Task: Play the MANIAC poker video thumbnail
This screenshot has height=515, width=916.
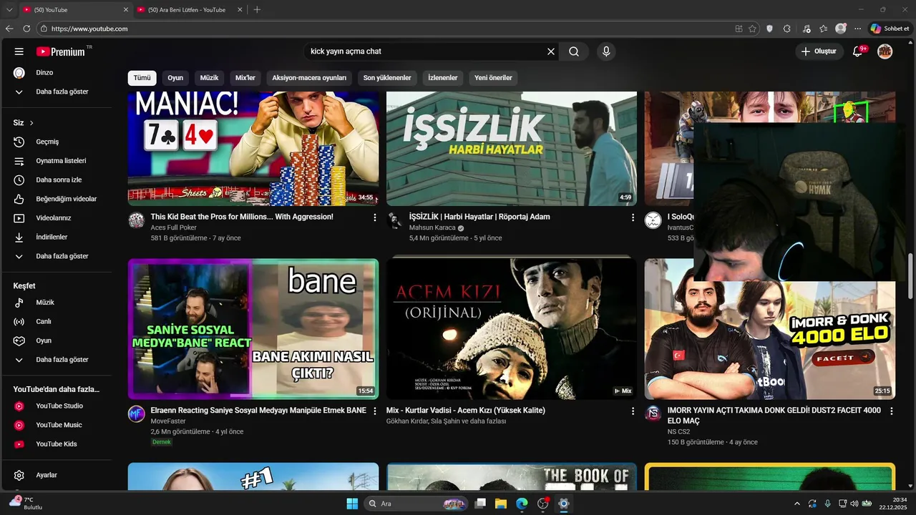Action: (x=253, y=149)
